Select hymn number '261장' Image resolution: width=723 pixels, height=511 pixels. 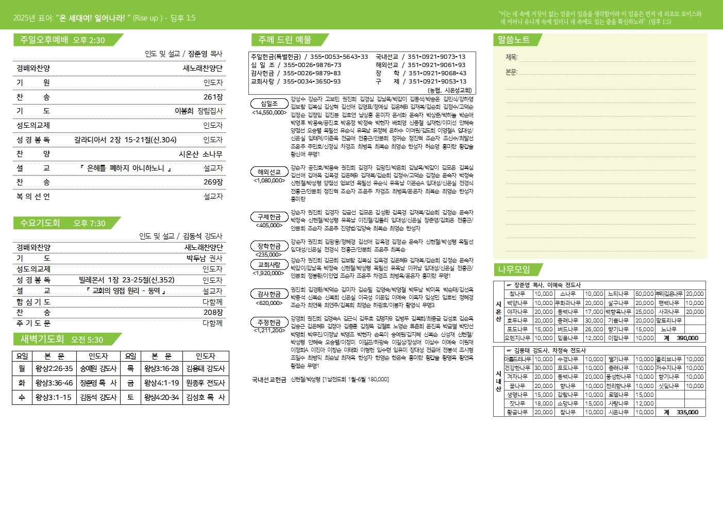(x=213, y=97)
